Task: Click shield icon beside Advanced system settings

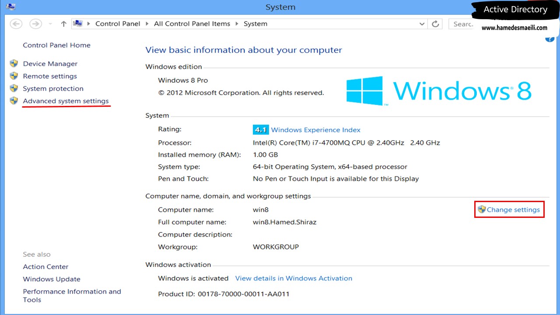Action: pos(14,101)
